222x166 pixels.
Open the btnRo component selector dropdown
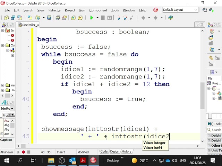[x=12, y=109]
